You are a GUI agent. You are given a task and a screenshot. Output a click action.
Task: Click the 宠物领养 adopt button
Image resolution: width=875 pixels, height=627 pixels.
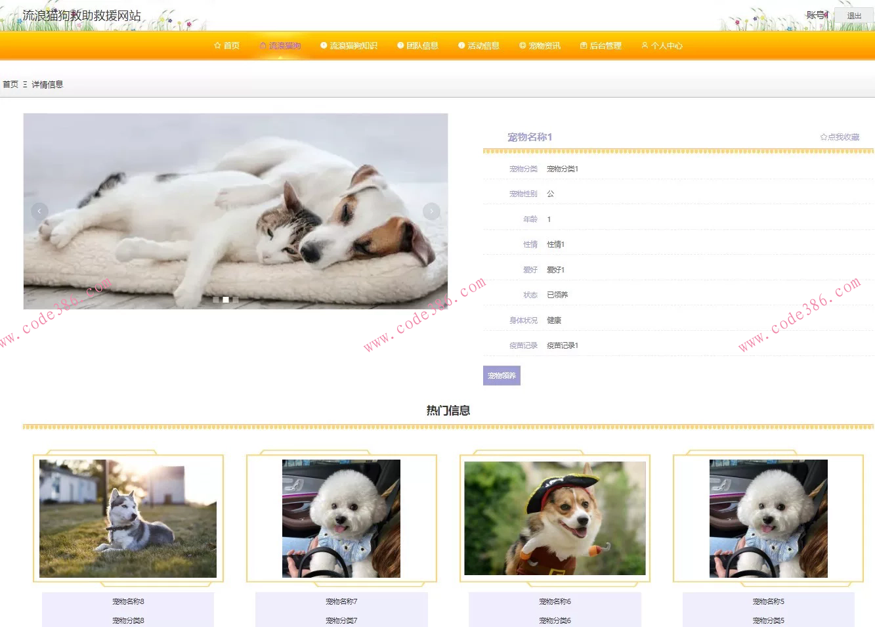(x=502, y=376)
